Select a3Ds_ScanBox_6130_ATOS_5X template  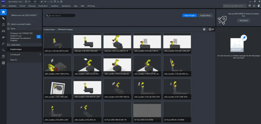coord(87,112)
